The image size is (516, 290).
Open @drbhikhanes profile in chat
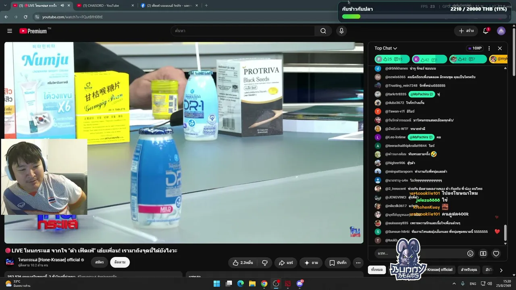click(x=396, y=68)
